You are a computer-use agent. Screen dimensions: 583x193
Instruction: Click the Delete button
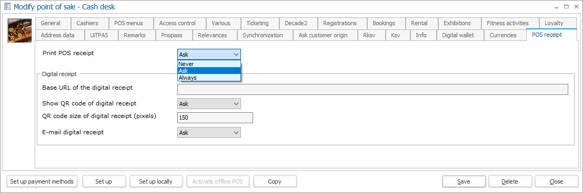510,181
